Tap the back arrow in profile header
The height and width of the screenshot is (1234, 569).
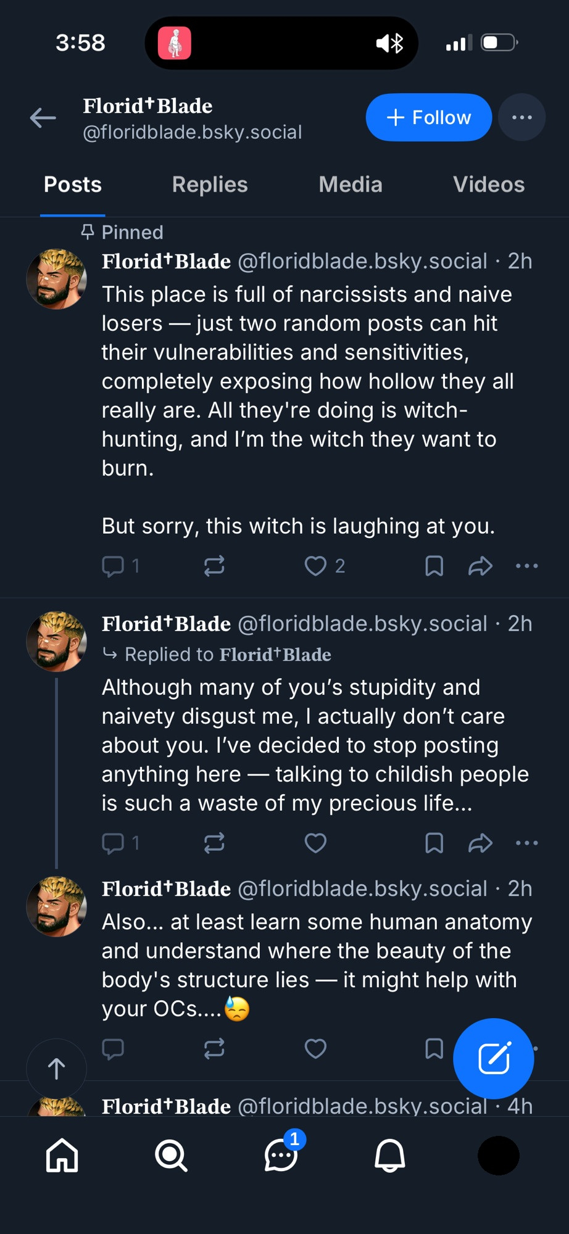click(x=43, y=118)
